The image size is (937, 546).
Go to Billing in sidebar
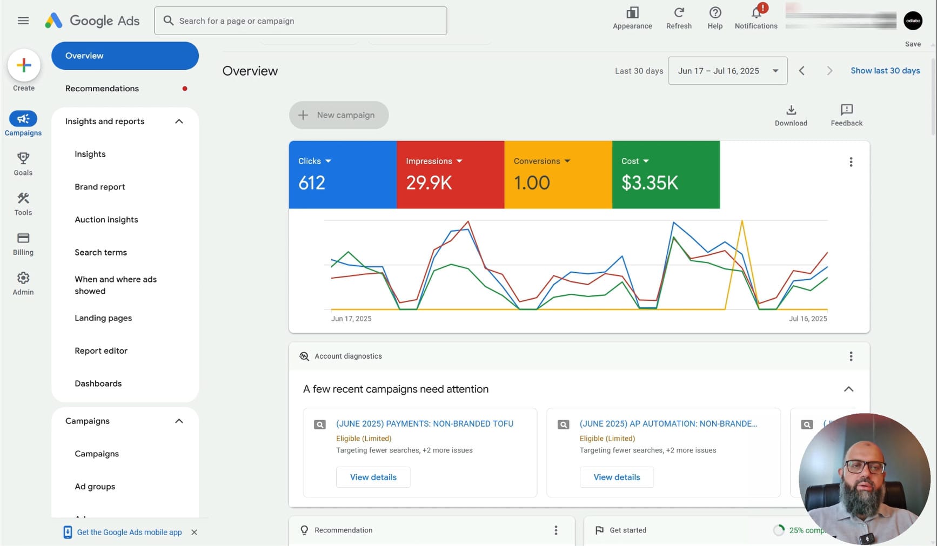click(23, 244)
